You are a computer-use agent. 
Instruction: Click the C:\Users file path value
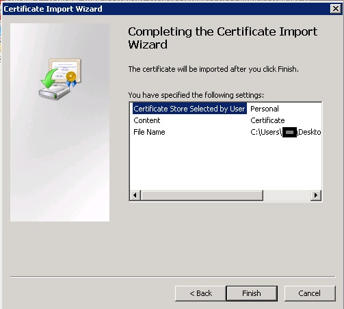pos(286,132)
